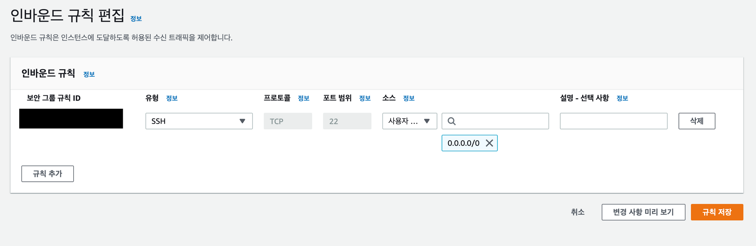Expand the 소스 dropdown showing 사용자

tap(409, 121)
